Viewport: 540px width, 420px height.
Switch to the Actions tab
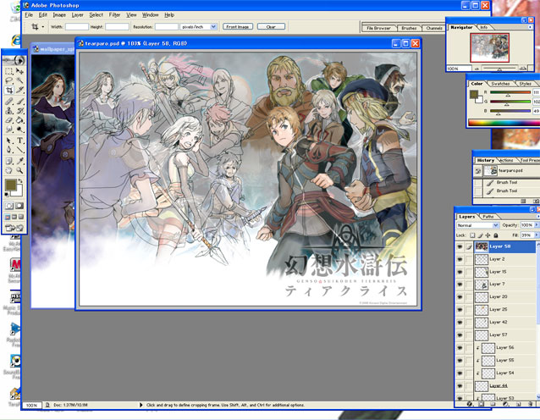click(x=506, y=160)
